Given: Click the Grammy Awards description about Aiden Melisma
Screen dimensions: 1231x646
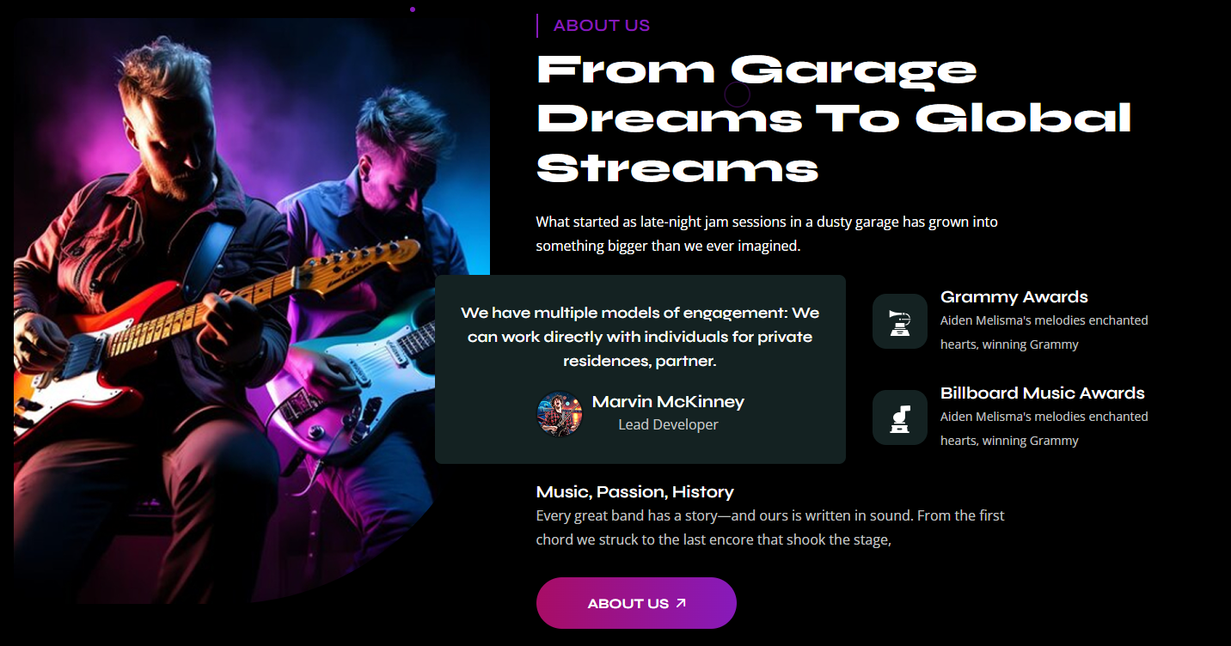Looking at the screenshot, I should [1044, 332].
